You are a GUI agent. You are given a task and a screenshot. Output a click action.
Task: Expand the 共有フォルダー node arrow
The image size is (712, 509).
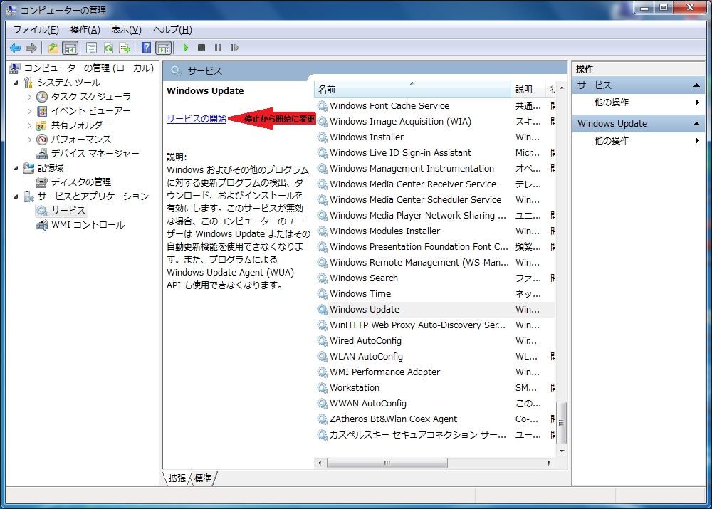click(x=29, y=125)
